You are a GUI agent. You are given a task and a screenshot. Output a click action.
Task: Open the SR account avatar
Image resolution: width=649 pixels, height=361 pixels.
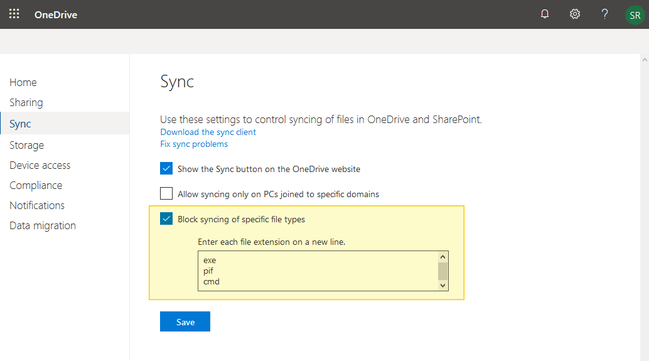(x=635, y=14)
